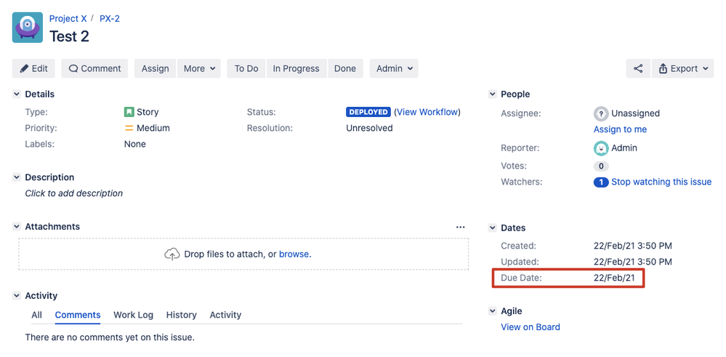Click the Updated date value
Image resolution: width=726 pixels, height=357 pixels.
[x=633, y=262]
